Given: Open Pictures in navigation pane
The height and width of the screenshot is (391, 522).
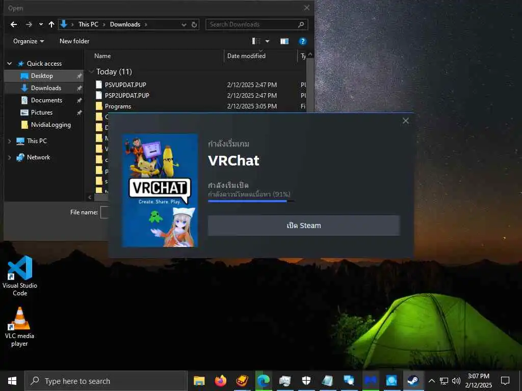Looking at the screenshot, I should click(42, 113).
